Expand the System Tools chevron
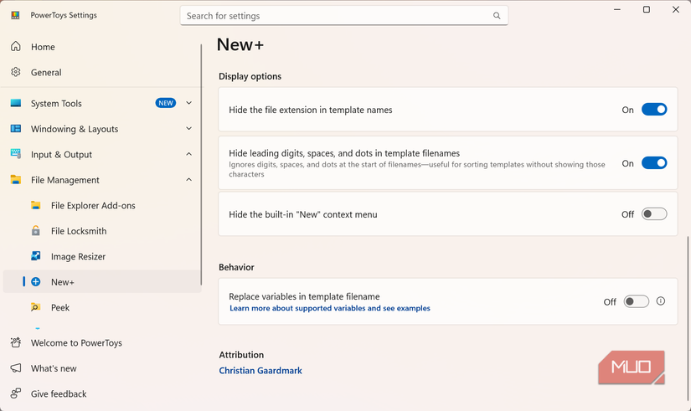The width and height of the screenshot is (691, 411). point(188,103)
